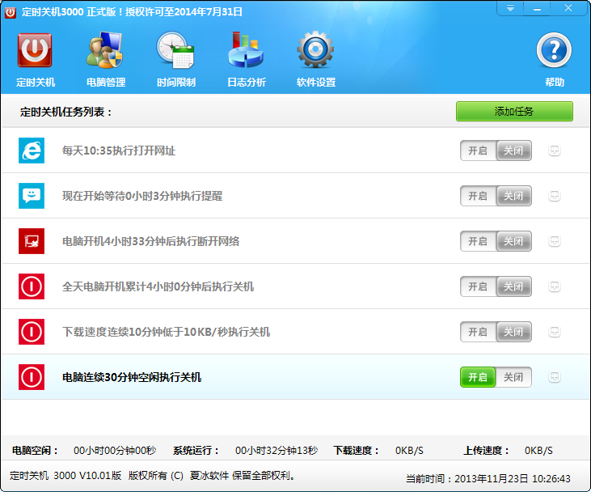The height and width of the screenshot is (492, 591).
Task: Open 电脑管理 computer management section
Action: (105, 60)
